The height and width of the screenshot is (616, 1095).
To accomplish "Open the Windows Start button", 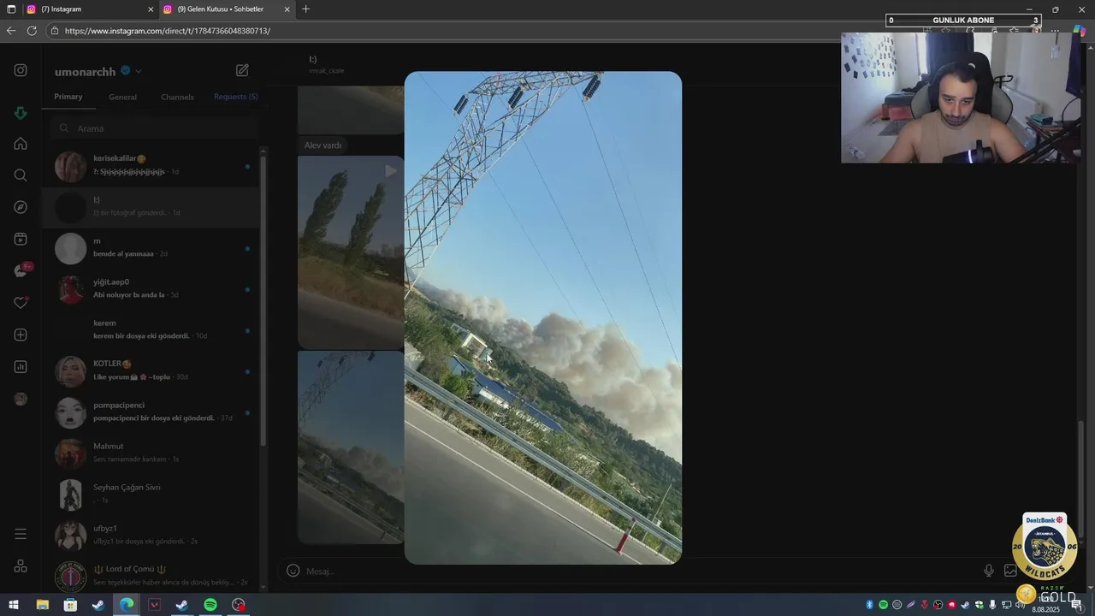I will [14, 605].
